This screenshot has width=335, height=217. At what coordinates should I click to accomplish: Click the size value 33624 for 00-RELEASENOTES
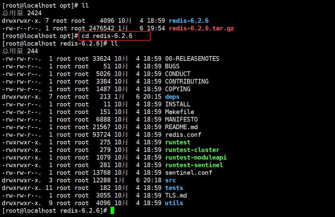[x=101, y=59]
